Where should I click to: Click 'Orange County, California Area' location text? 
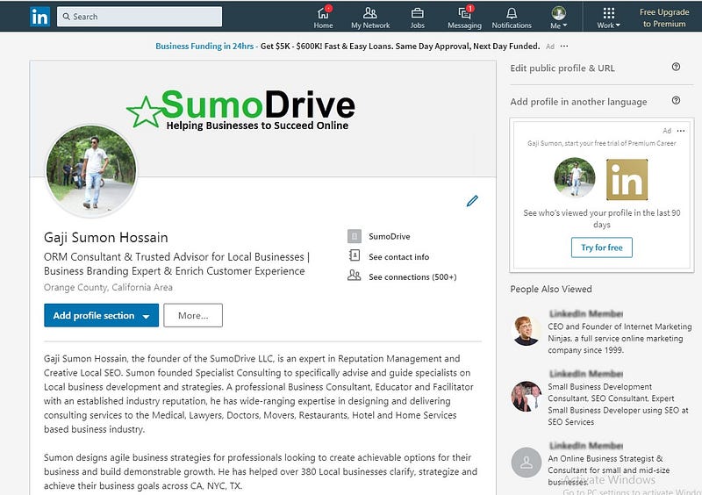tap(108, 288)
